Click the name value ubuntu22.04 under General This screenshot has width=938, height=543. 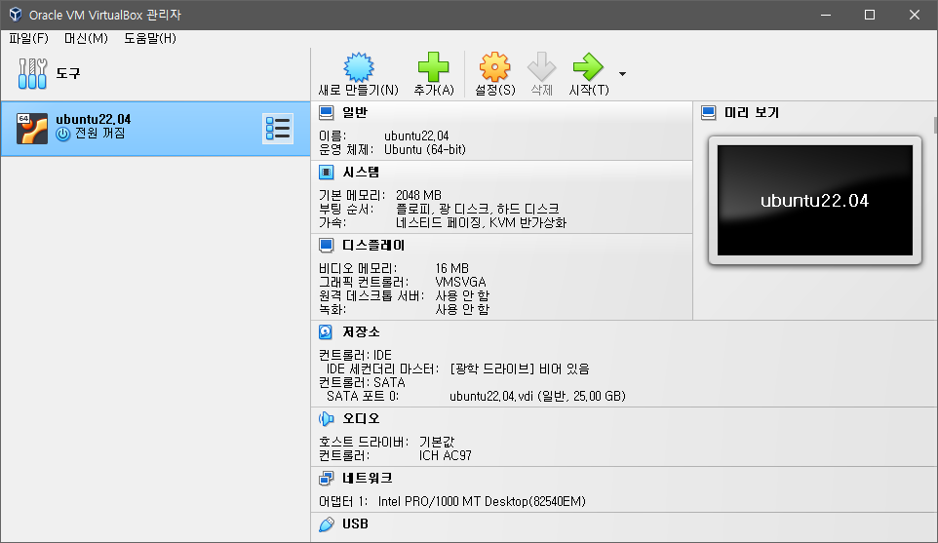coord(416,136)
